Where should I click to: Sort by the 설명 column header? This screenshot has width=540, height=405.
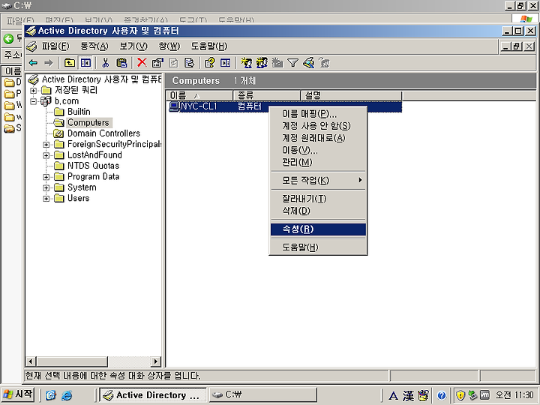pos(352,95)
